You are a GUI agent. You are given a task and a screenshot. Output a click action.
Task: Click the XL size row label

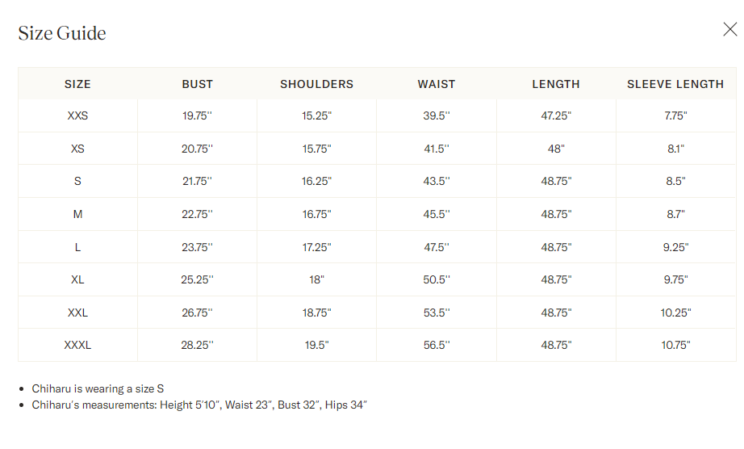pos(77,279)
